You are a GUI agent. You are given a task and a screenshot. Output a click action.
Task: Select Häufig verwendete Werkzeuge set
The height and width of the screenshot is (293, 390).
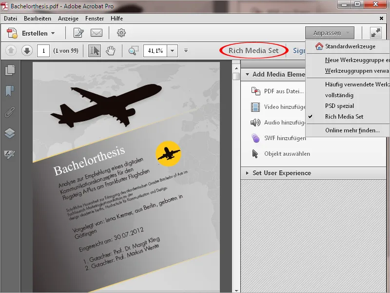(357, 84)
